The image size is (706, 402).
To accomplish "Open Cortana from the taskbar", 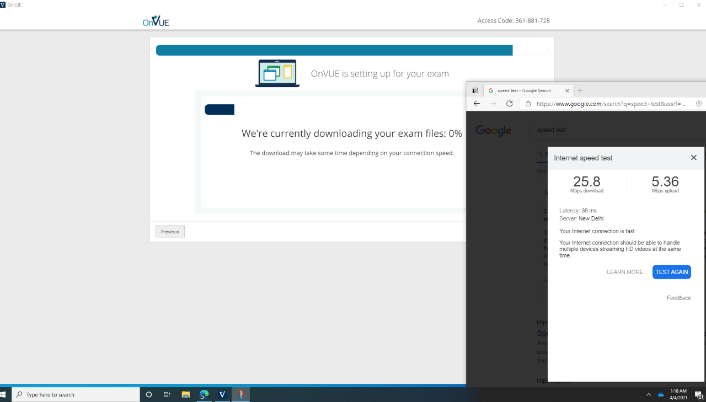I will [x=149, y=394].
